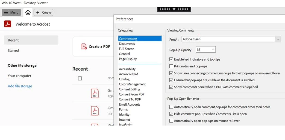Viewport: 285px width, 140px height.
Task: Select the Convert To PDF category
Action: [140, 99]
